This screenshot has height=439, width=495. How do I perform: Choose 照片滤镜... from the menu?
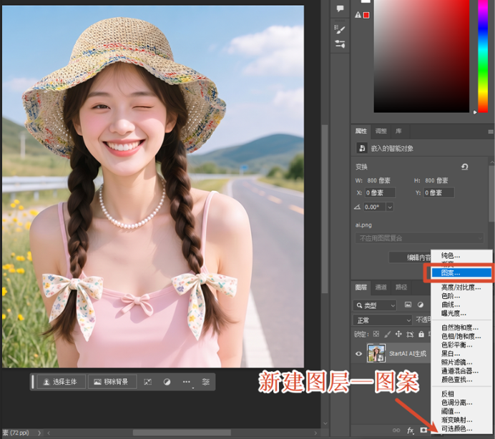tap(461, 362)
